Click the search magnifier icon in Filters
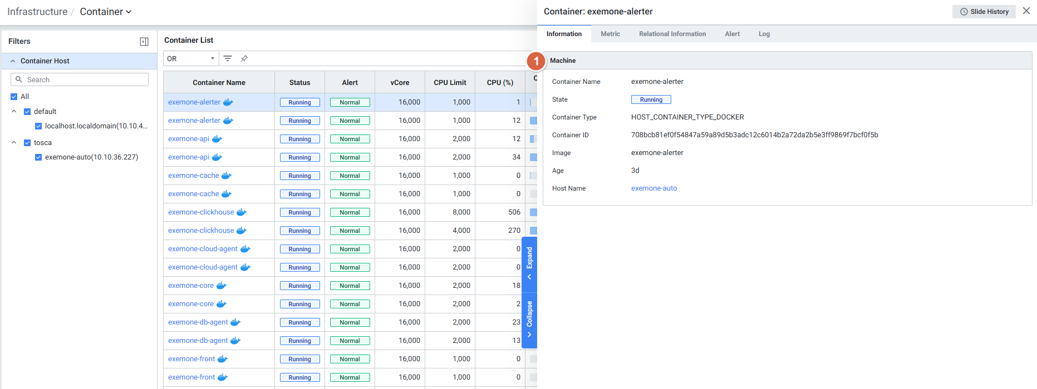The image size is (1037, 389). pos(19,79)
